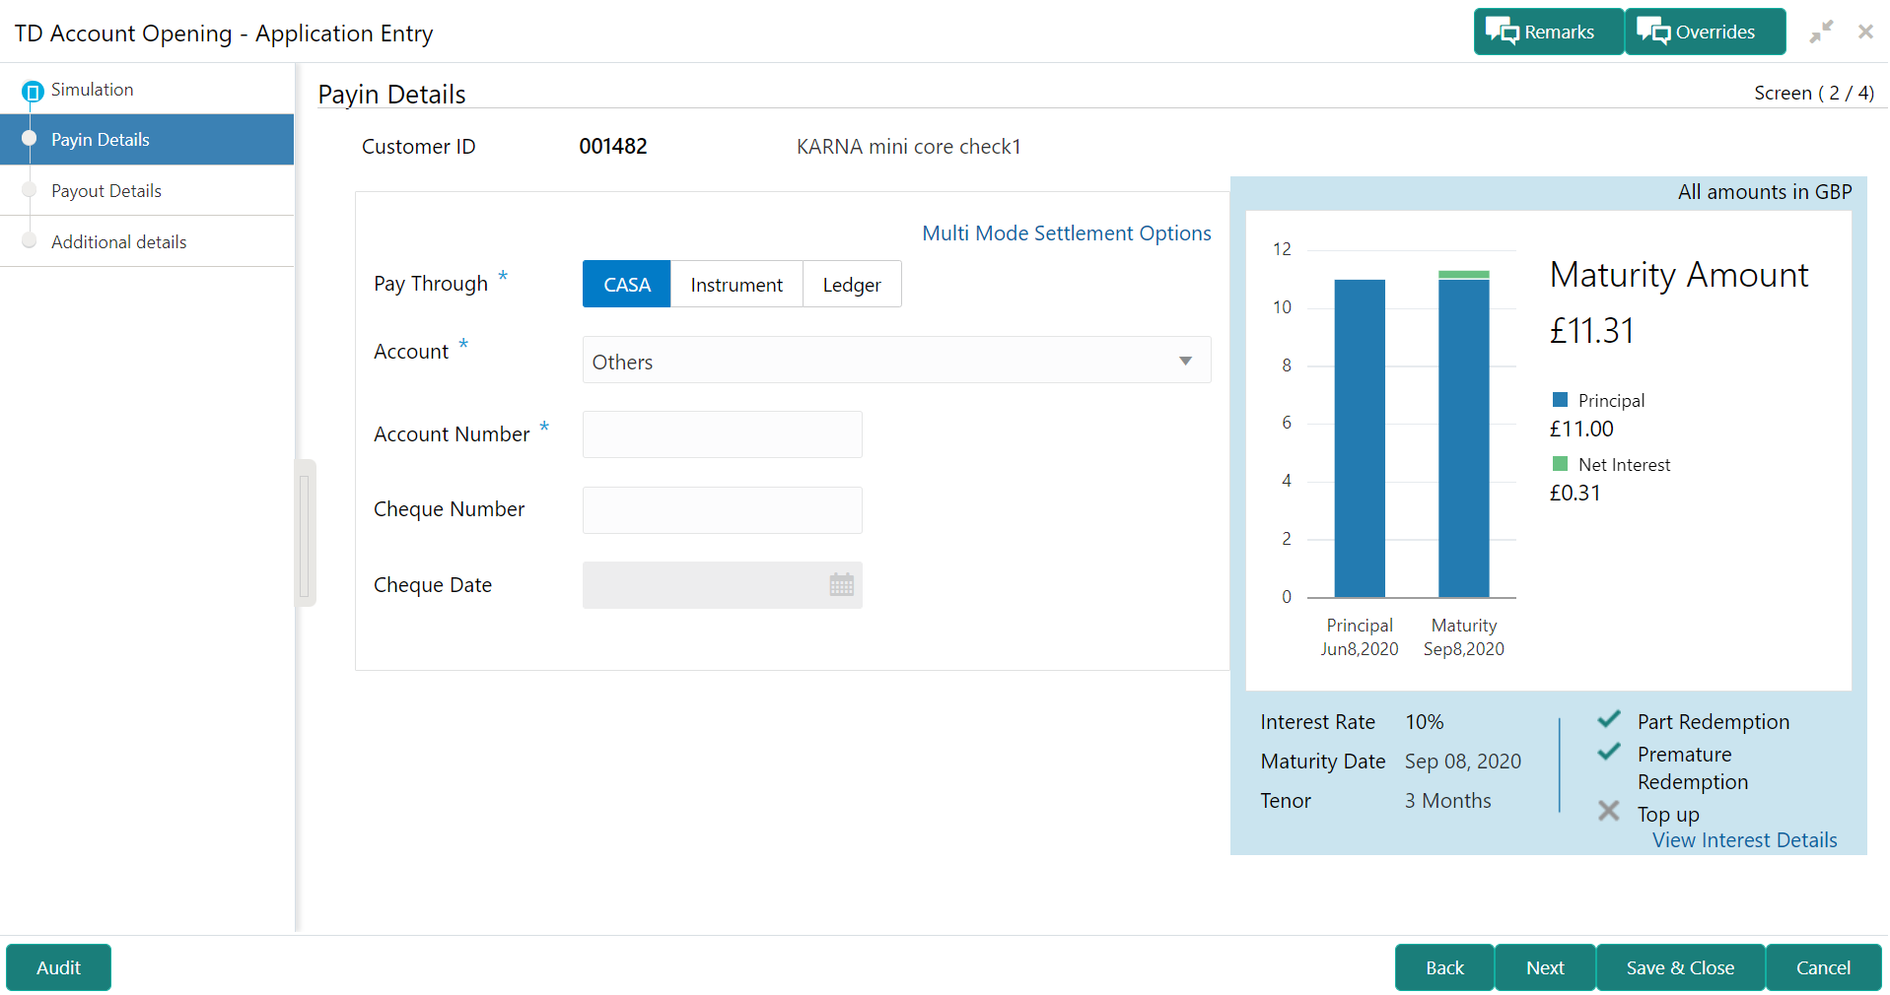The height and width of the screenshot is (995, 1890).
Task: Click the Maturity Date value Sep 08, 2020
Action: 1463,762
